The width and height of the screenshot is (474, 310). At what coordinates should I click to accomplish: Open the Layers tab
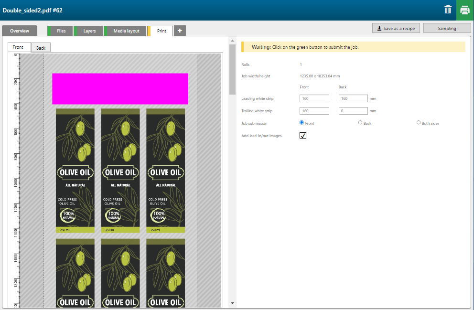pos(89,31)
